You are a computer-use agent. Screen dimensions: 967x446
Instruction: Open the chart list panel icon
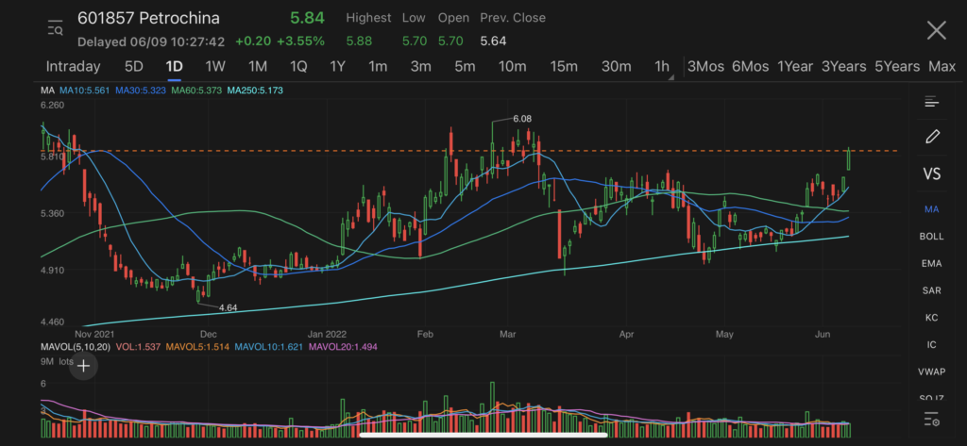click(931, 102)
